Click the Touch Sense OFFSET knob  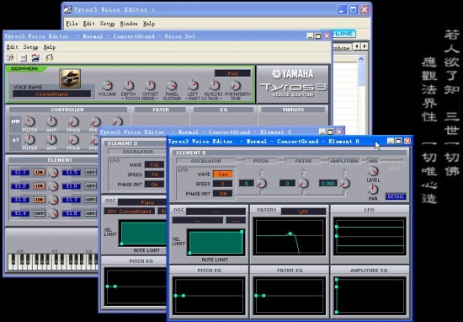point(150,86)
